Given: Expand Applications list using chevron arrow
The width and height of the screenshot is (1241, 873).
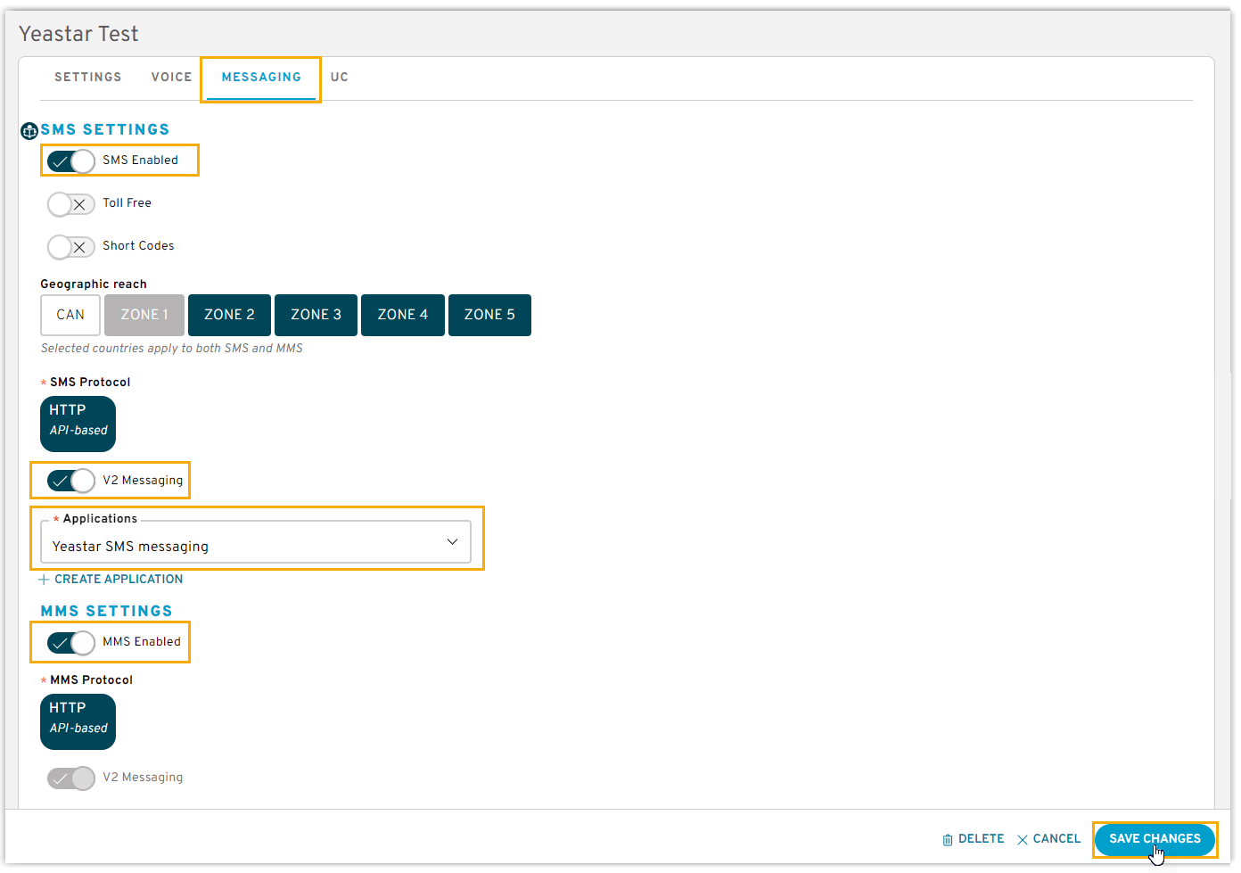Looking at the screenshot, I should 452,542.
